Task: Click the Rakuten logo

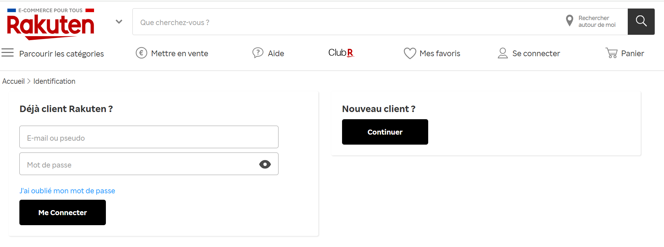Action: point(51,27)
